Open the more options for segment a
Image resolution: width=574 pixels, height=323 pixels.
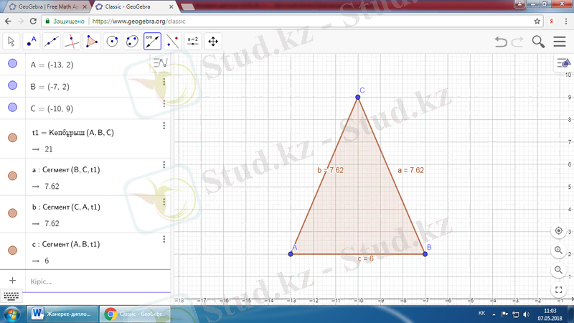[x=164, y=164]
